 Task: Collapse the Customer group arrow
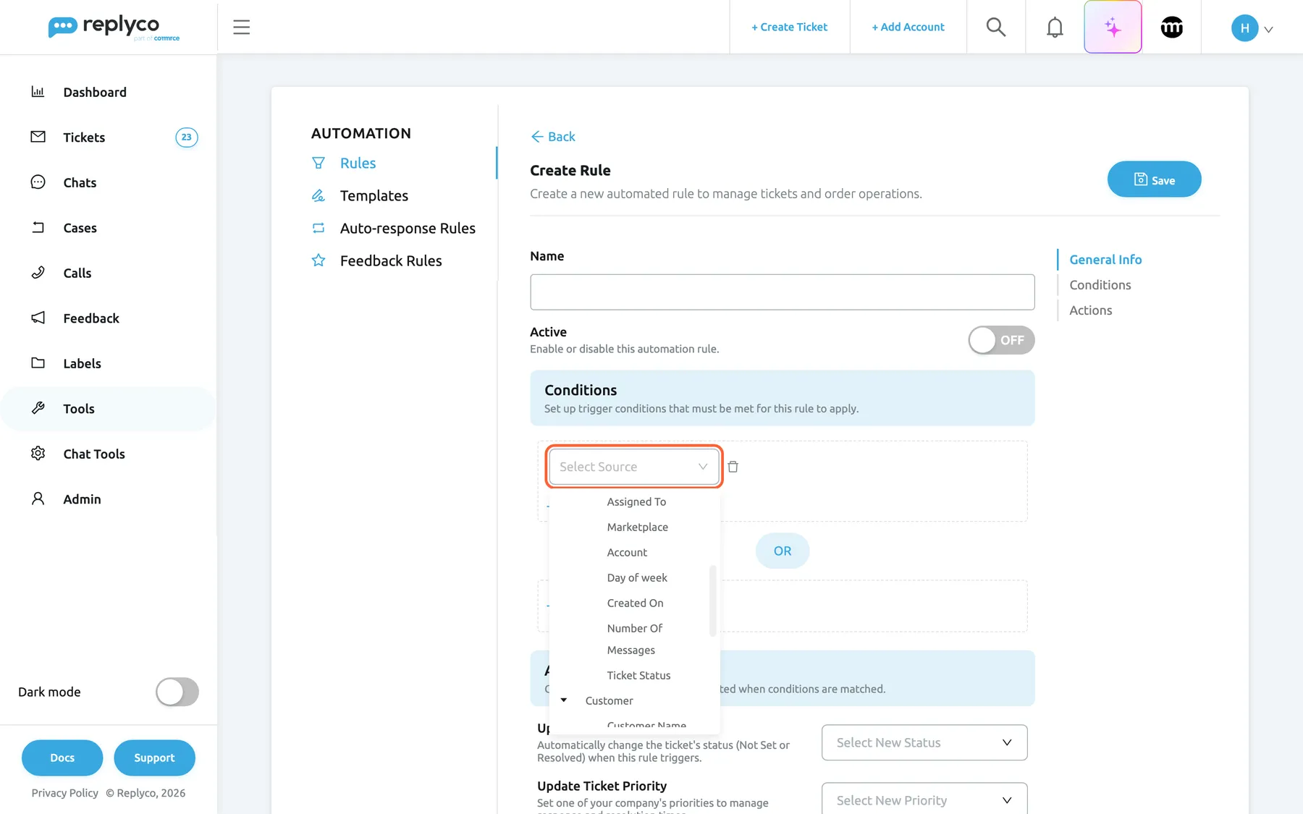click(564, 700)
